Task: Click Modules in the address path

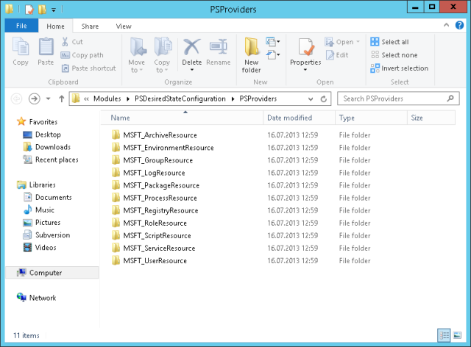Action: tap(107, 99)
